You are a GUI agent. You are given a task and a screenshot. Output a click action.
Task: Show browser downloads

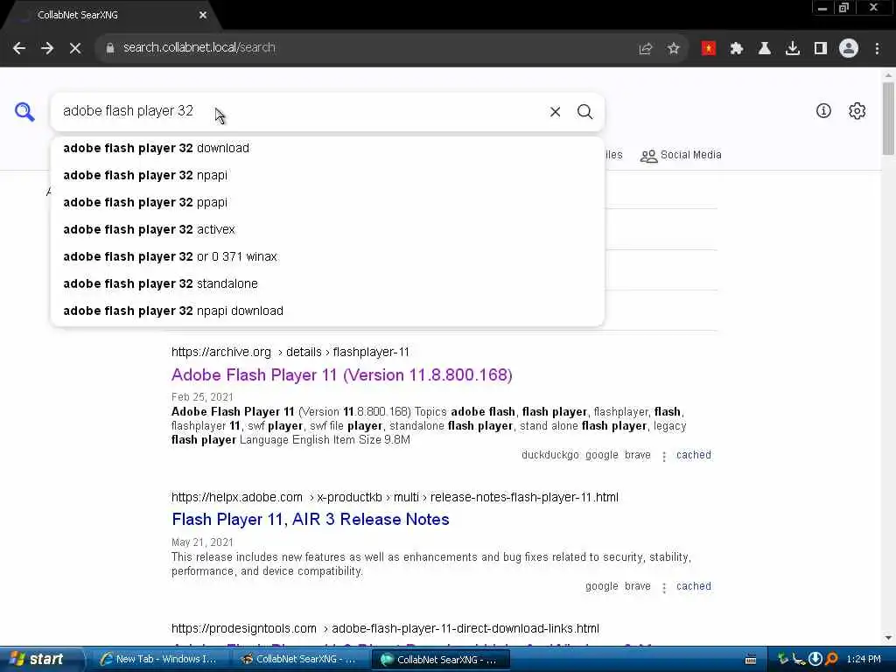pos(793,49)
